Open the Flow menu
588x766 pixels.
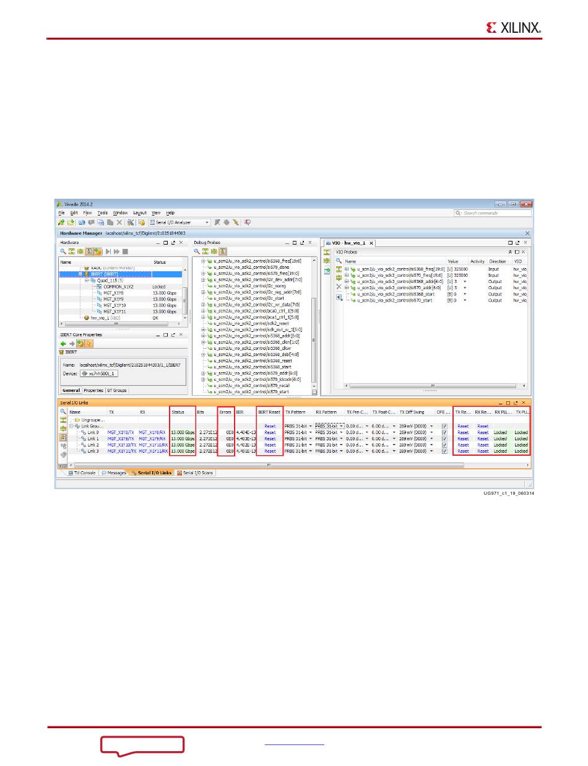coord(87,212)
